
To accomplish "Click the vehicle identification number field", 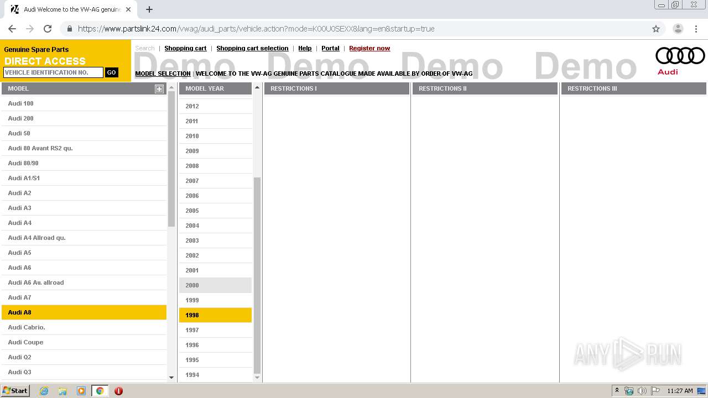I will click(x=53, y=72).
